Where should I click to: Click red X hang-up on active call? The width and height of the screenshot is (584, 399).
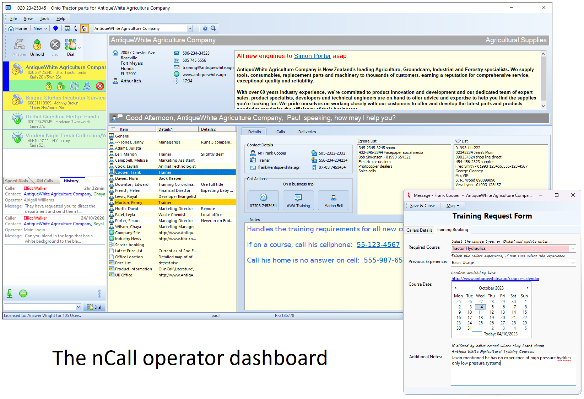pyautogui.click(x=100, y=86)
